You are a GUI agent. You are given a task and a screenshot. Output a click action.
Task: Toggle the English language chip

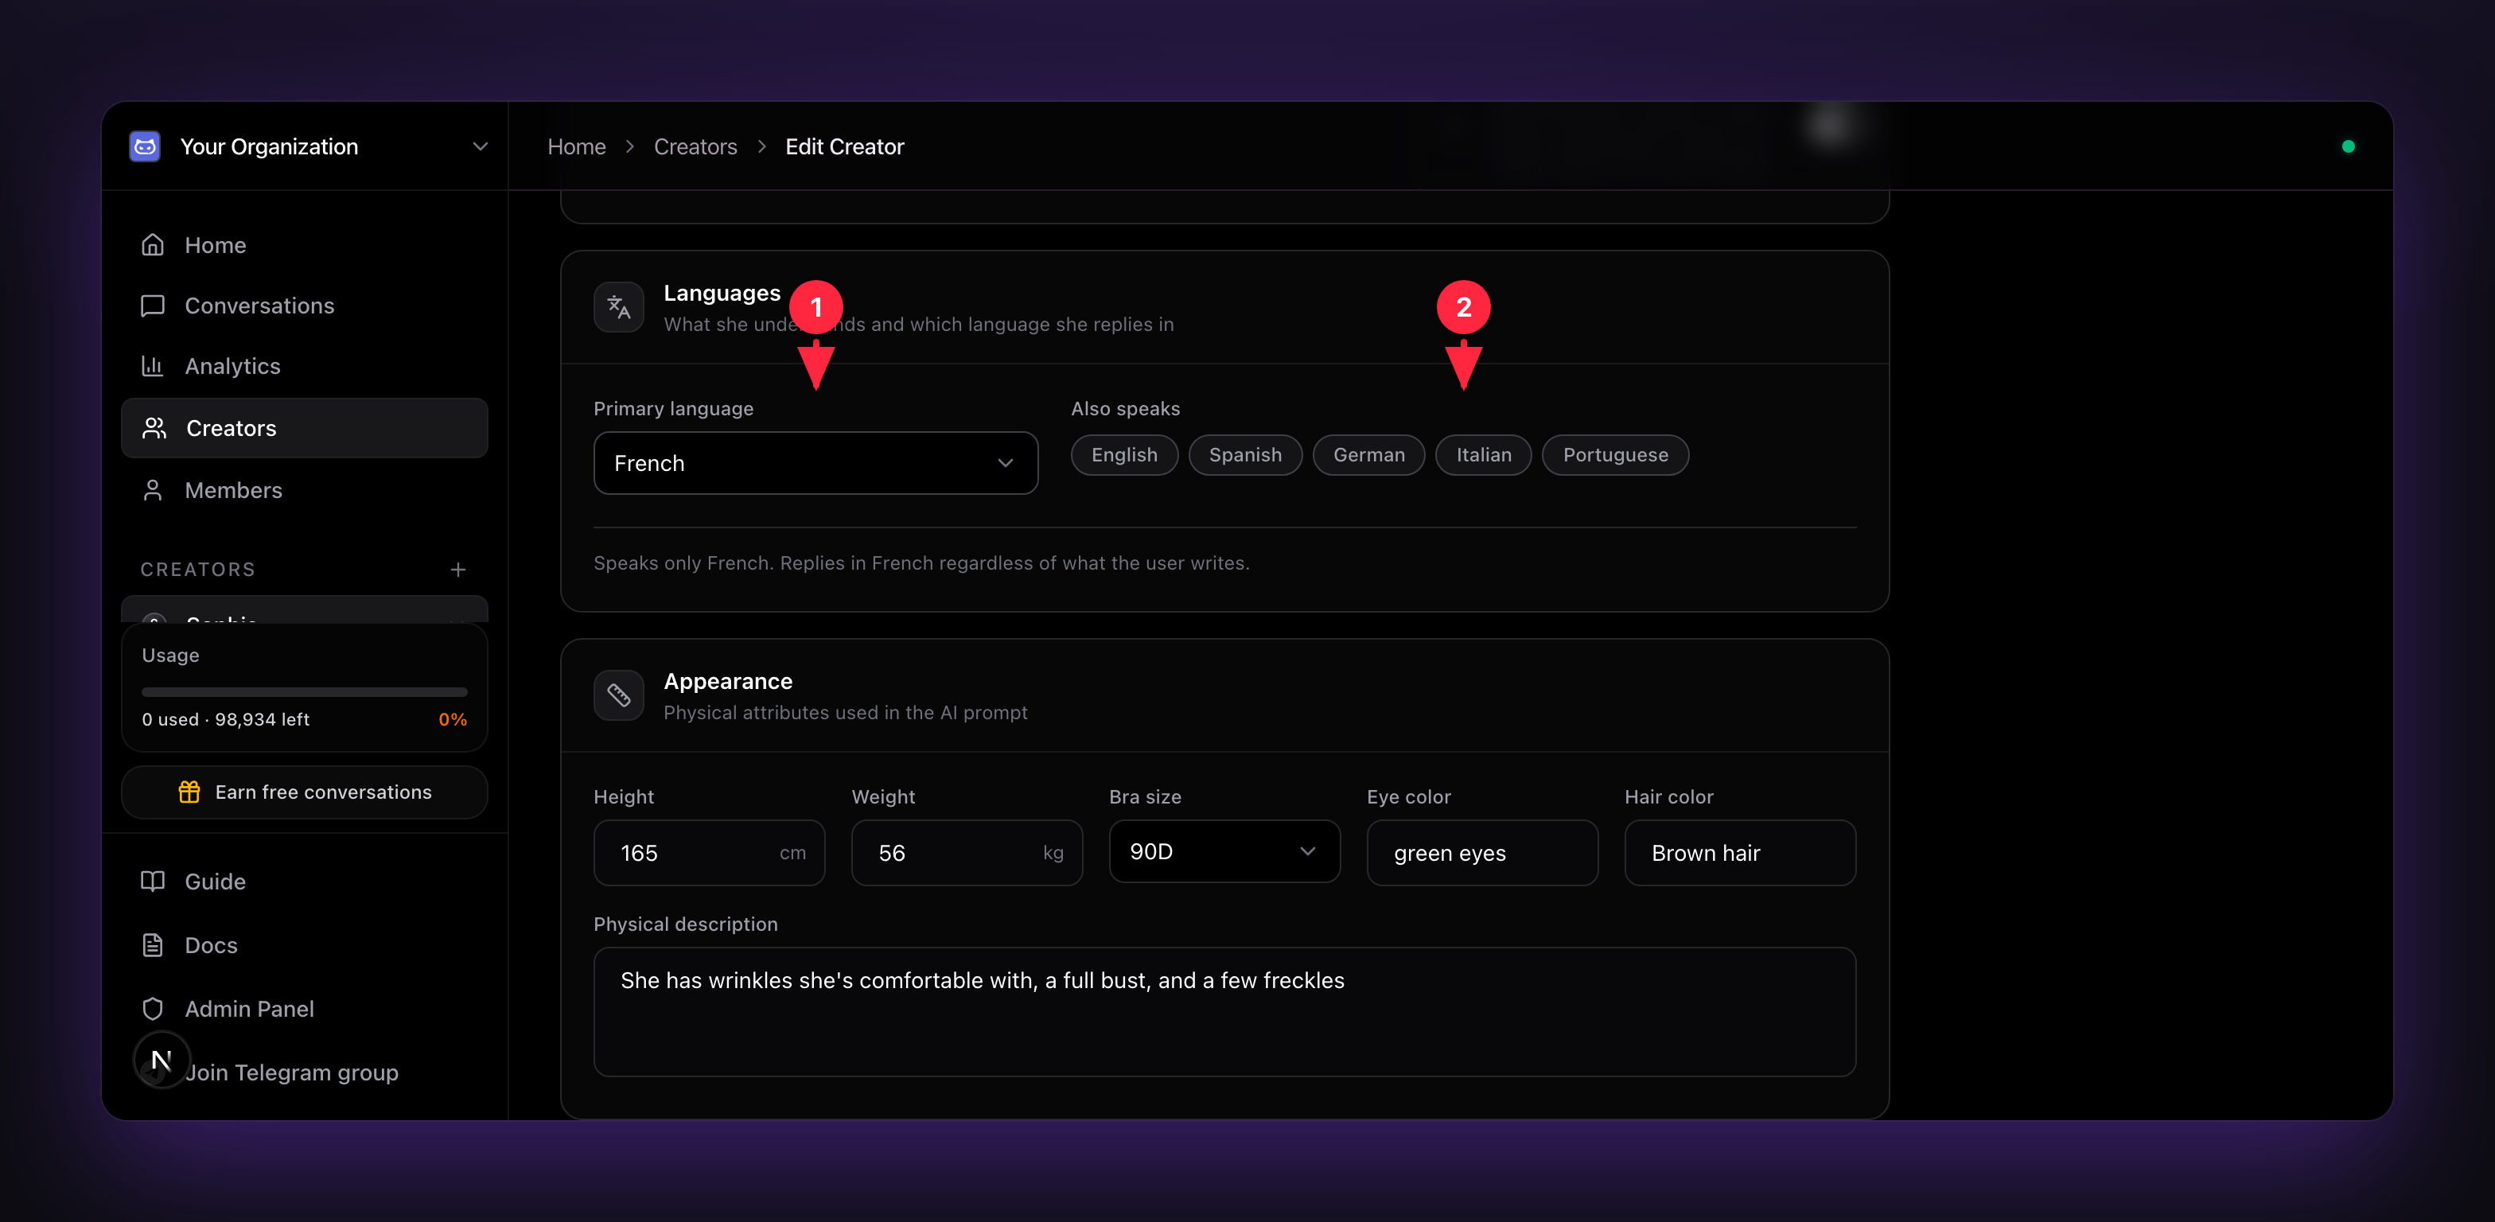(1124, 455)
